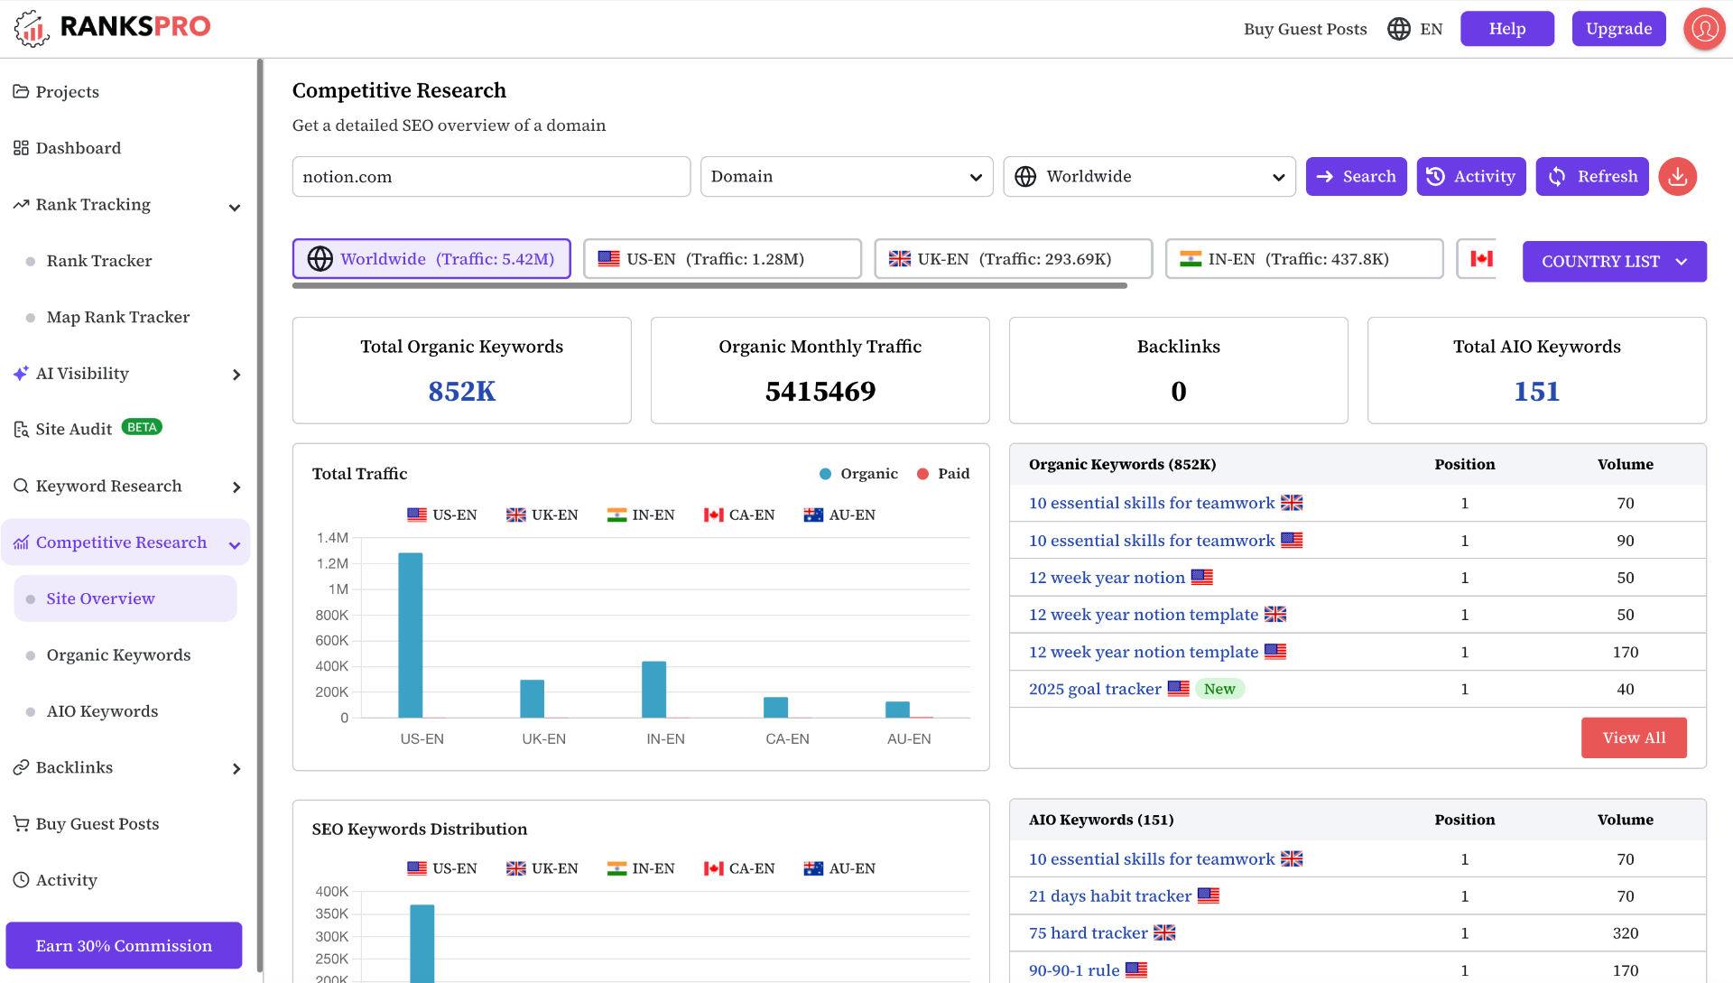Click the US flag in US-EN tab
Viewport: 1733px width, 983px height.
point(609,259)
